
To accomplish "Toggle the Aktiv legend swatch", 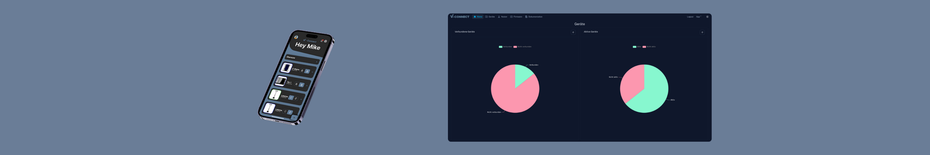I will [x=635, y=46].
